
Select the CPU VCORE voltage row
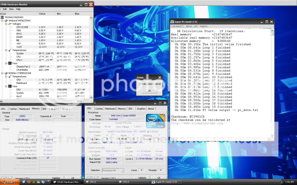(x=45, y=27)
